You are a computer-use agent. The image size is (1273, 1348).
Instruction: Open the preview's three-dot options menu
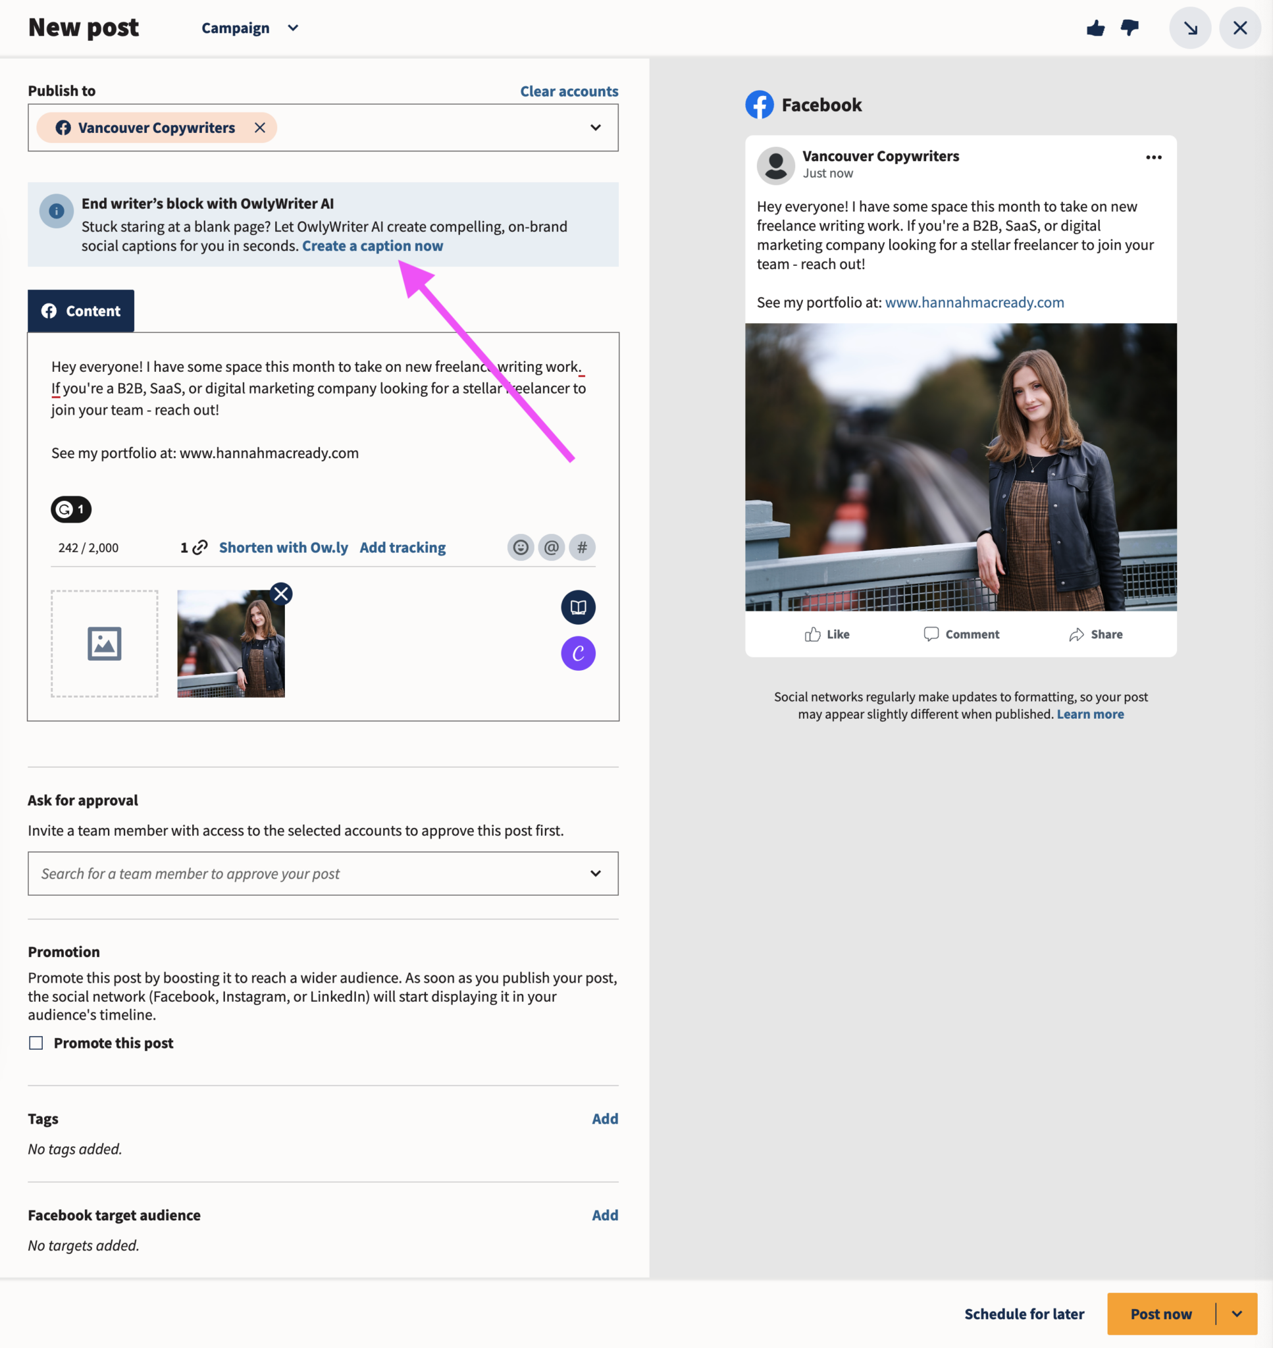point(1154,157)
